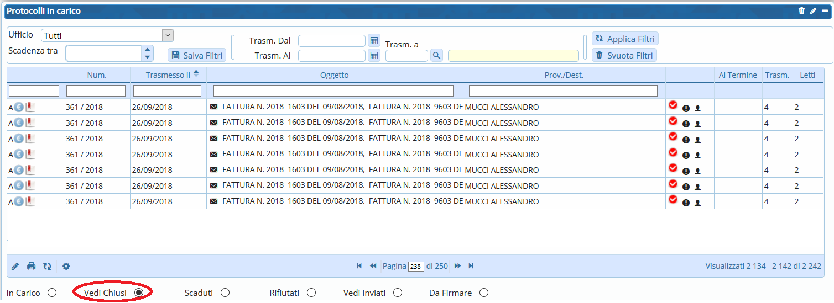Click the magnifier search icon near Trasm. a
Image resolution: width=834 pixels, height=303 pixels.
(436, 55)
